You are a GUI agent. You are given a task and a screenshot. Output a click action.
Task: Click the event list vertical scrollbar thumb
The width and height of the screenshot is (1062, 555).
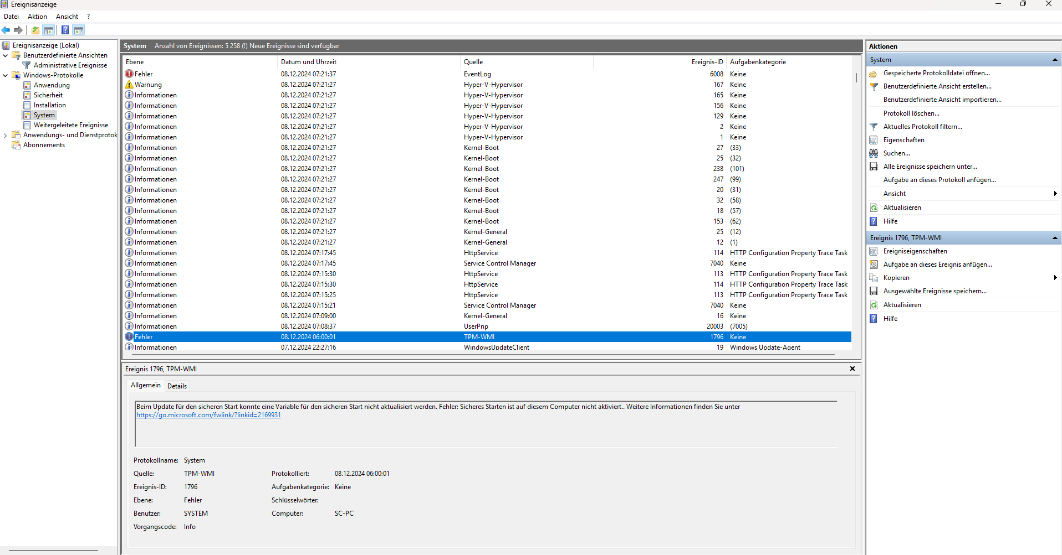pyautogui.click(x=856, y=77)
